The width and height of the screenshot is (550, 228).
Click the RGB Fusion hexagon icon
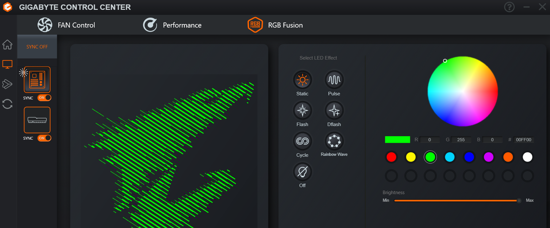pyautogui.click(x=255, y=25)
